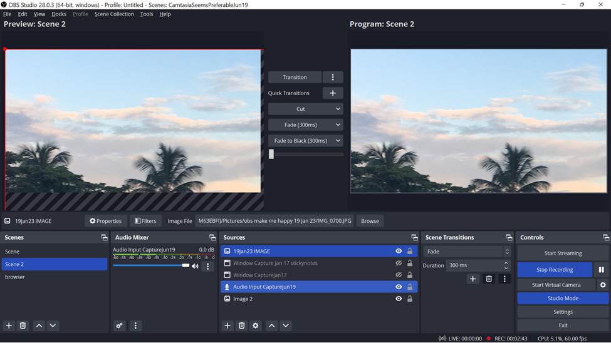Click the transition T-bar slider handle
This screenshot has width=611, height=343.
coord(271,154)
